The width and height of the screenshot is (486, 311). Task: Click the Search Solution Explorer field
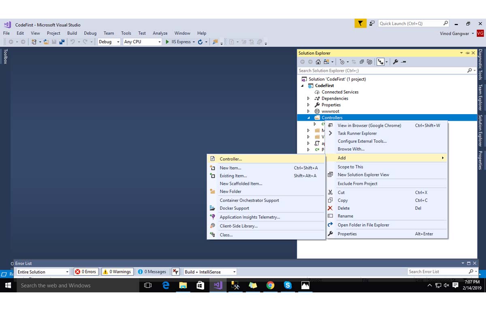(x=383, y=70)
